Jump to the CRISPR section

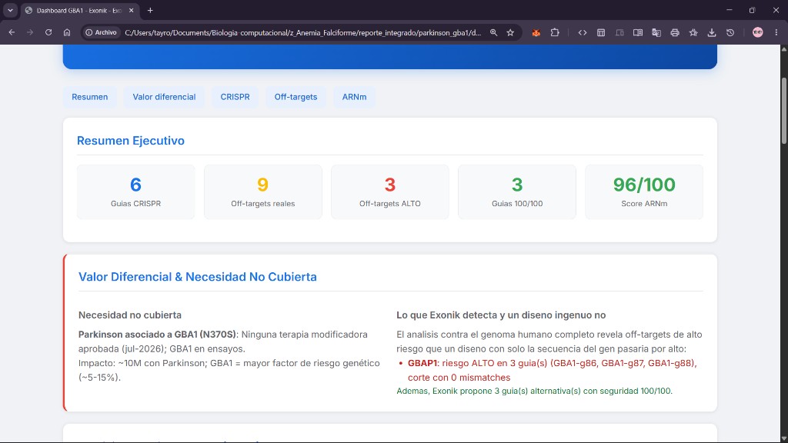pyautogui.click(x=235, y=97)
